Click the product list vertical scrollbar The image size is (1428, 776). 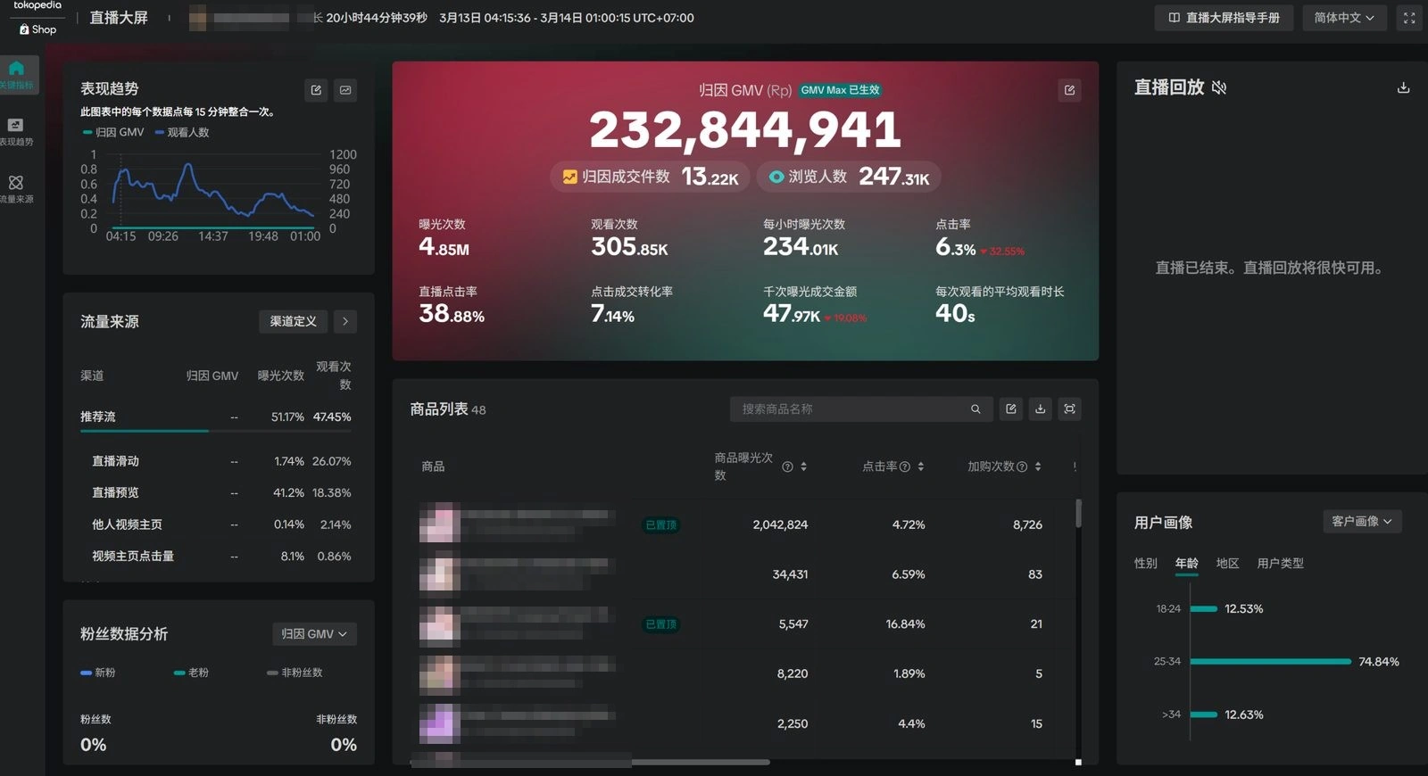point(1078,514)
